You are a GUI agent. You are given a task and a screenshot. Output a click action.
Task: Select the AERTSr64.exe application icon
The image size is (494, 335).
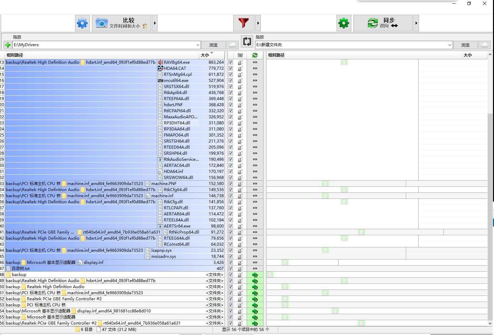[161, 226]
